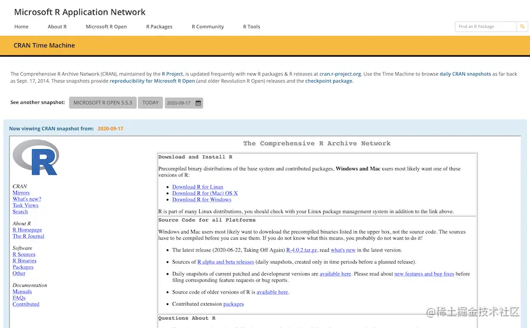
Task: Open the R Community menu
Action: [x=208, y=27]
